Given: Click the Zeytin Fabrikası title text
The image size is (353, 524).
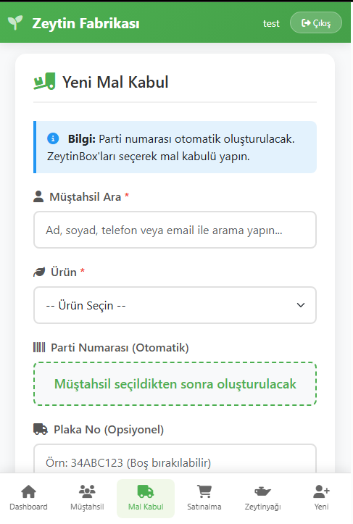Looking at the screenshot, I should pyautogui.click(x=86, y=23).
